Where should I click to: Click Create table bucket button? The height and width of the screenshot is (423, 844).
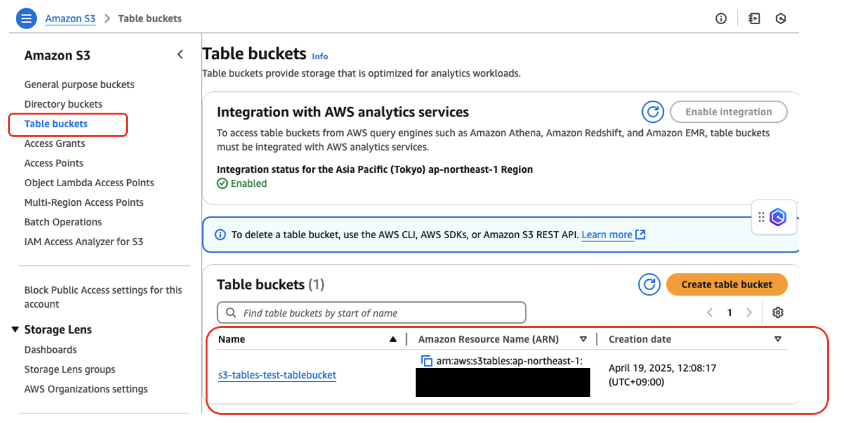click(726, 284)
